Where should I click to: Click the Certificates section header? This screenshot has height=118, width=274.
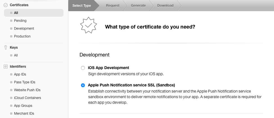point(19,5)
